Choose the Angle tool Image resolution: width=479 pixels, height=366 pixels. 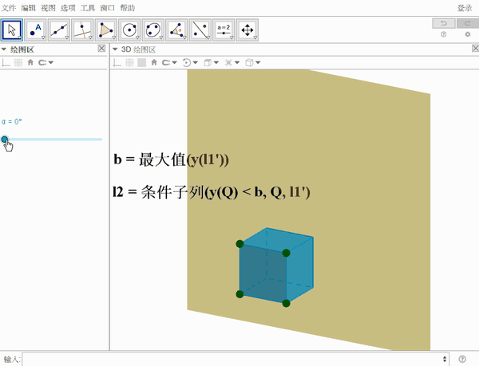click(x=176, y=30)
